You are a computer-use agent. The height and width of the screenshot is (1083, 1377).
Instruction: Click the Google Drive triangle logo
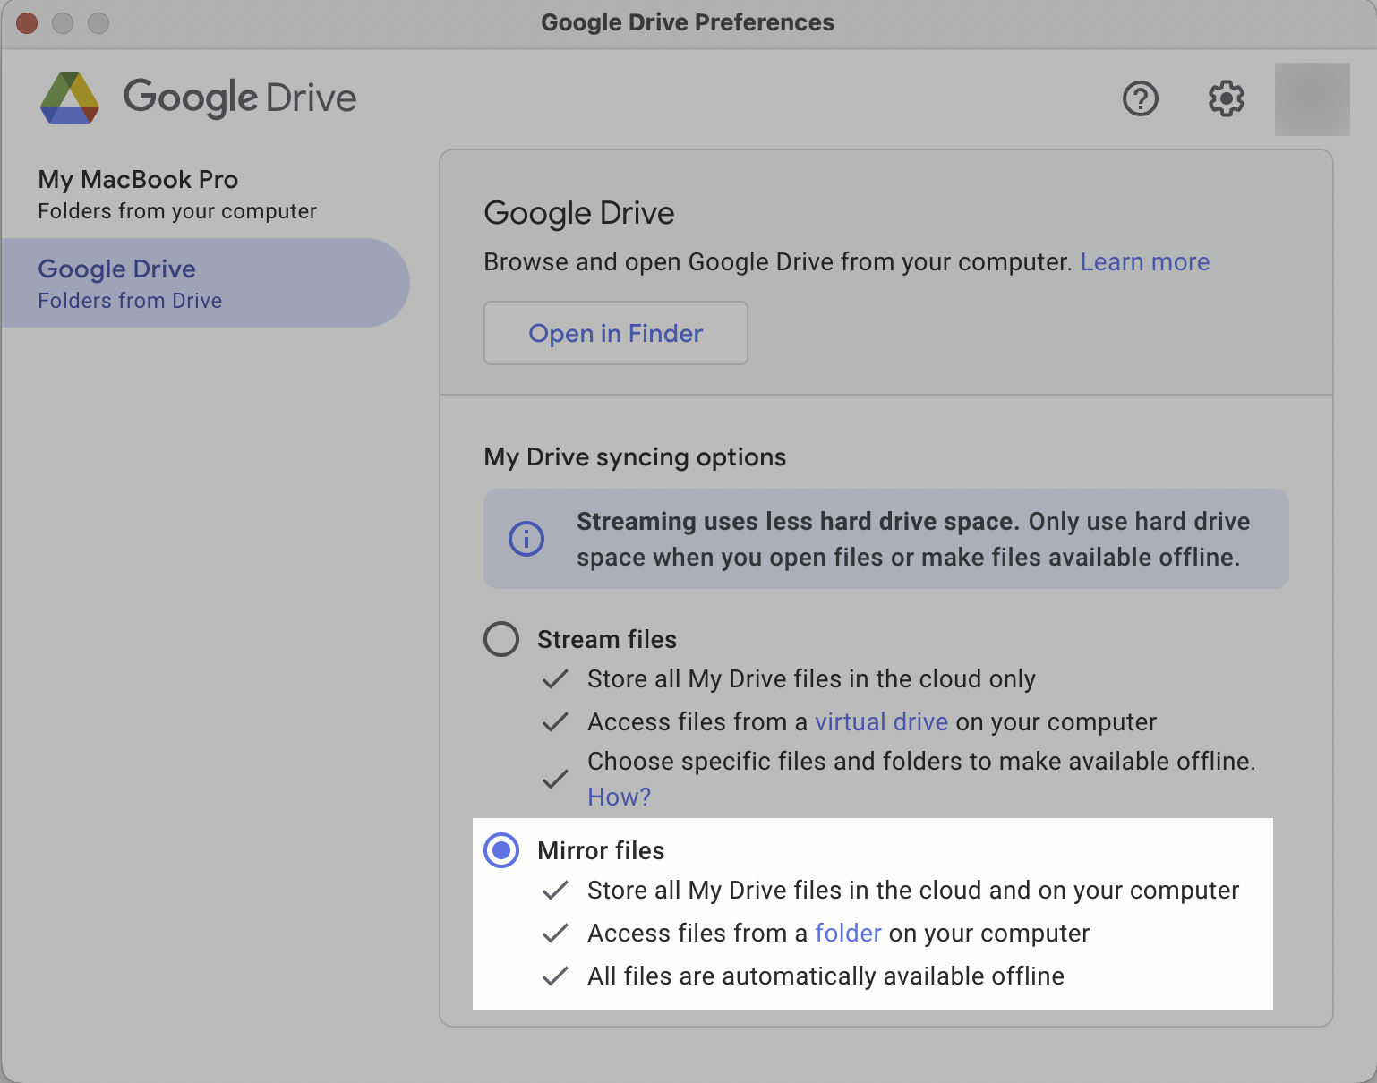pyautogui.click(x=70, y=98)
